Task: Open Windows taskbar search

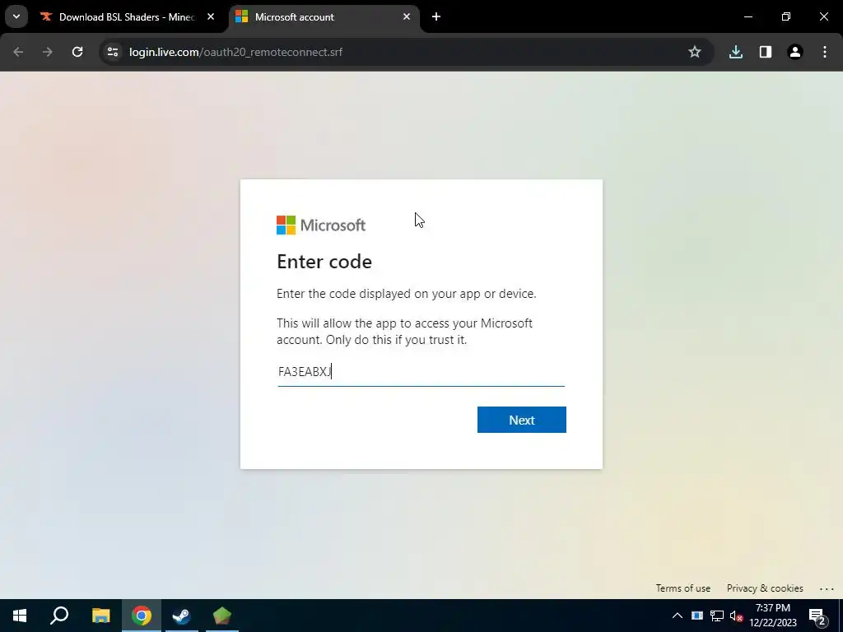Action: click(x=59, y=616)
